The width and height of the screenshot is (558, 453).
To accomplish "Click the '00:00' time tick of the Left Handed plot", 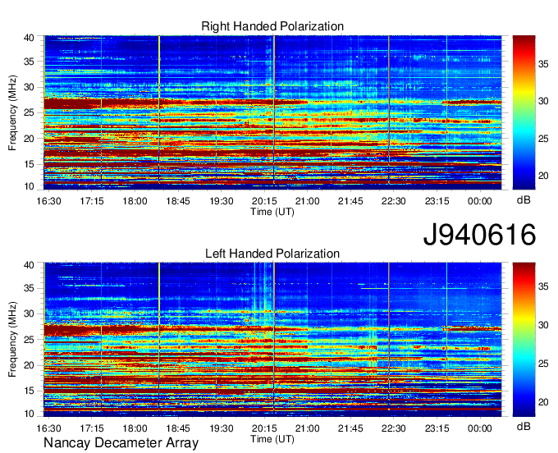I will coord(480,428).
